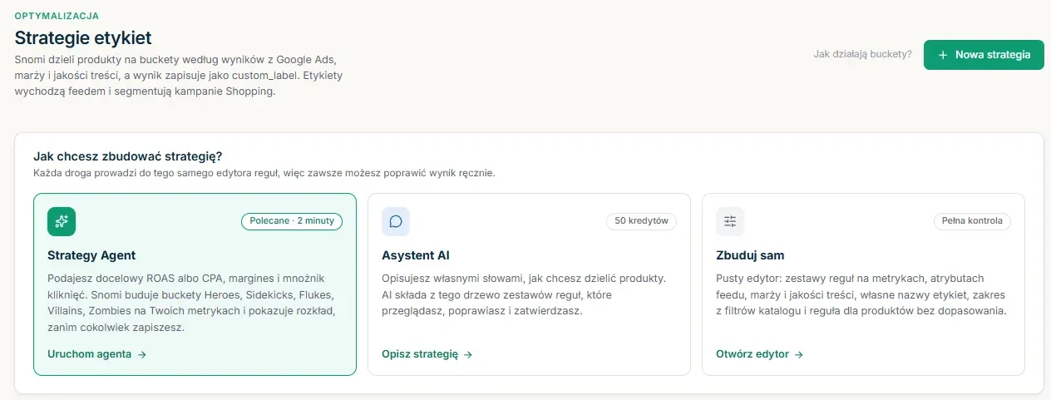Launch the agent via Uruchom agenta
1051x400 pixels.
97,354
